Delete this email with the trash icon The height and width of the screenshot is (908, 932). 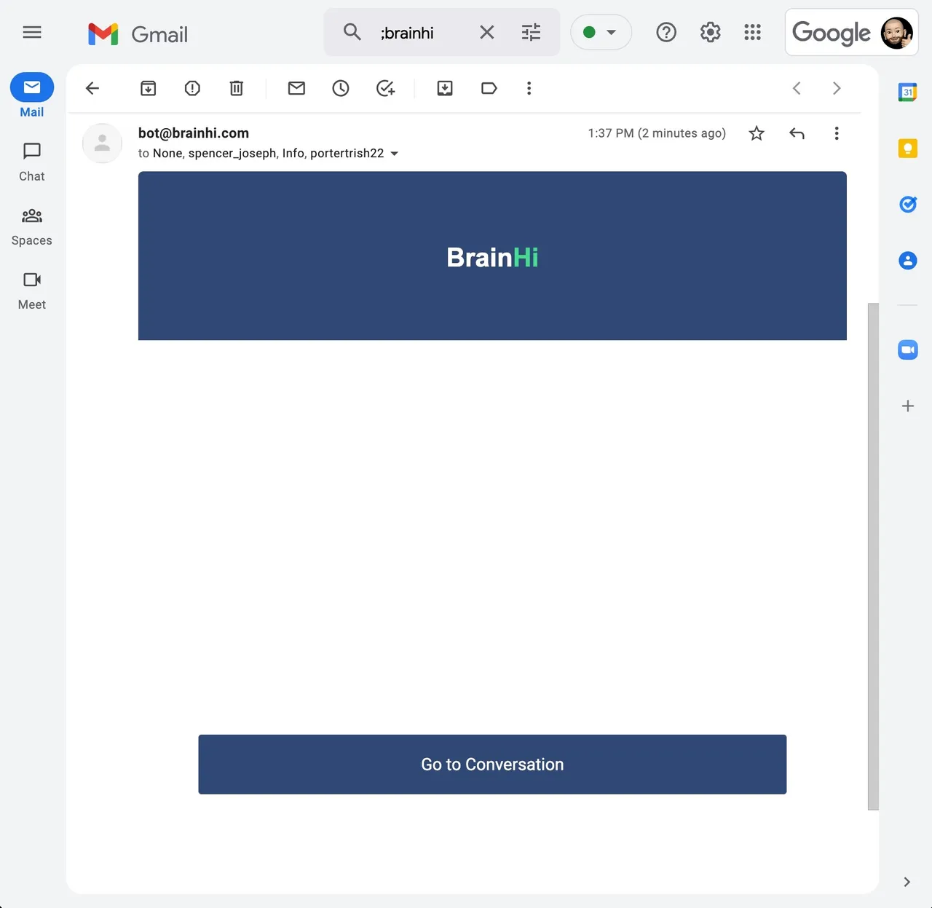pyautogui.click(x=237, y=88)
